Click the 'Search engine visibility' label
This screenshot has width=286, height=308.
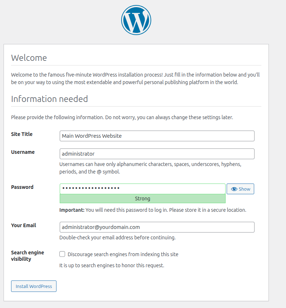(x=28, y=255)
